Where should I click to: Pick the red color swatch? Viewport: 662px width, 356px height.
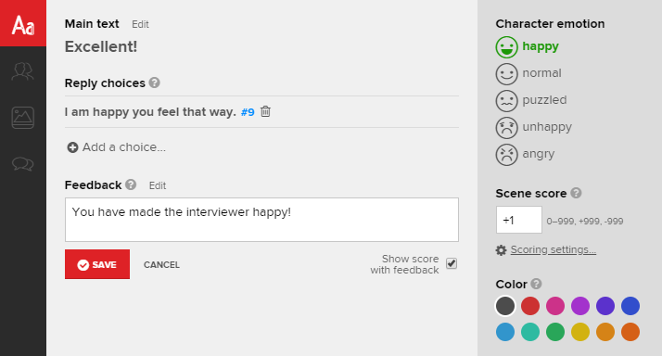530,306
